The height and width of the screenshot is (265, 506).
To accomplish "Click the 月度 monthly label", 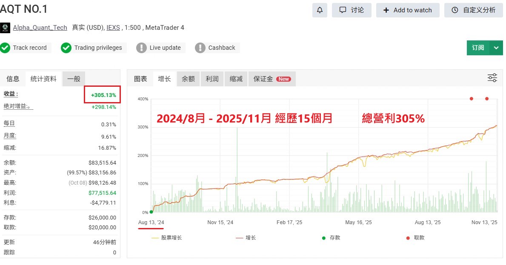I will 10,136.
